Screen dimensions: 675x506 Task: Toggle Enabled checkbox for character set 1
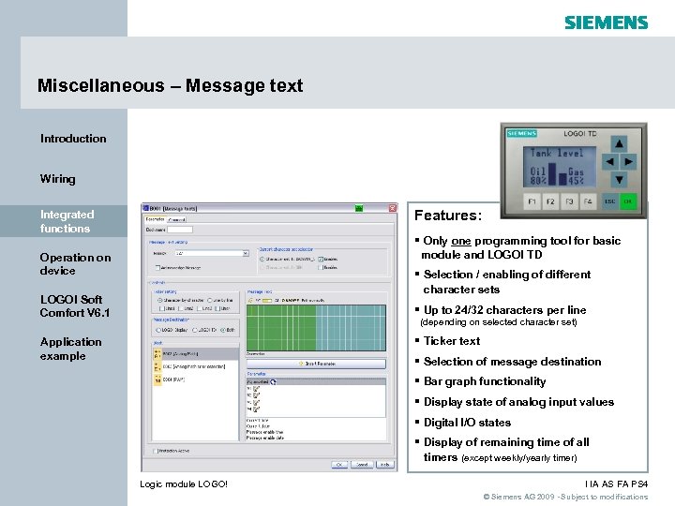click(321, 259)
